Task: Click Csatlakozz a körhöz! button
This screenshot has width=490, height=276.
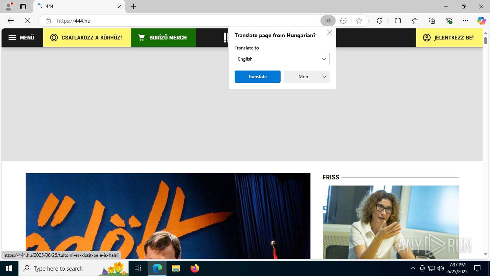Action: click(87, 38)
